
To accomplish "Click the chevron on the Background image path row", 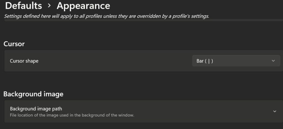I will click(275, 111).
